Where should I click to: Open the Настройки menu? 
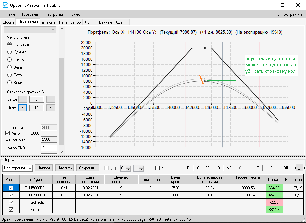(54, 14)
